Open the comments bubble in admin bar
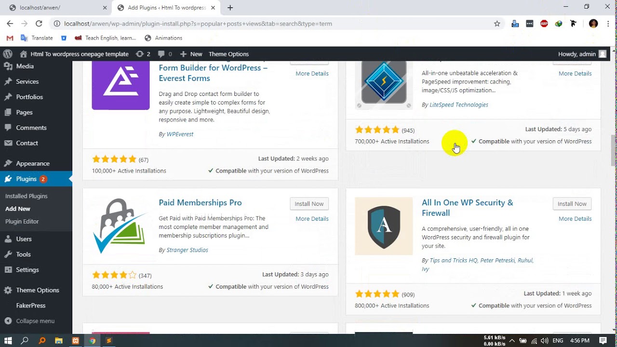The height and width of the screenshot is (347, 617). [164, 54]
